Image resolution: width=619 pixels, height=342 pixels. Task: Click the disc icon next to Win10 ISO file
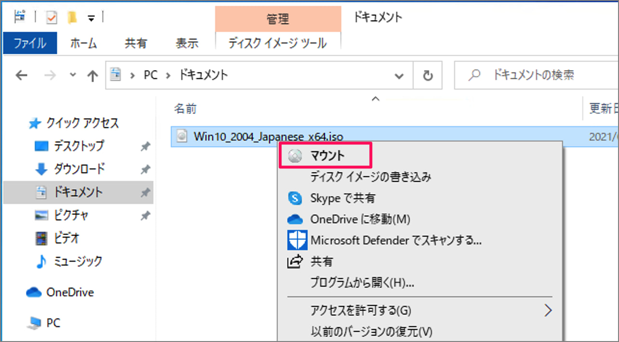pos(181,136)
